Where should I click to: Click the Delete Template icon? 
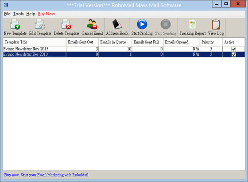pos(66,24)
